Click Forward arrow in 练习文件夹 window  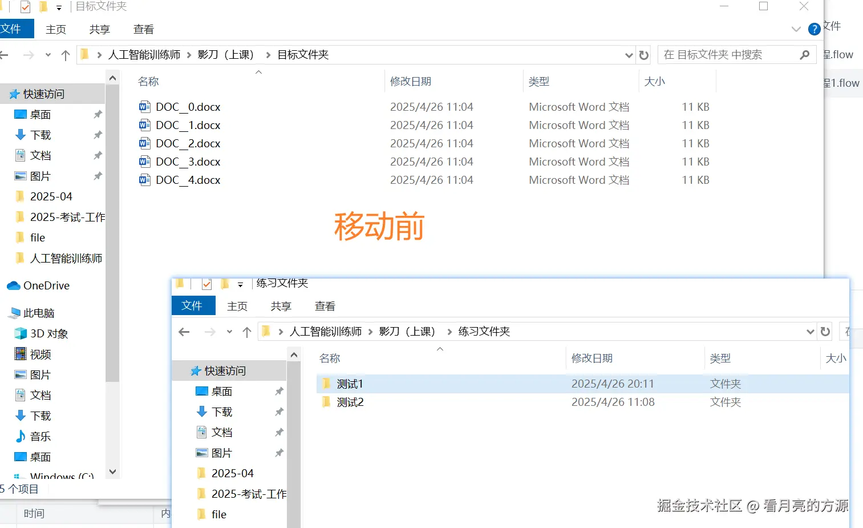point(210,332)
